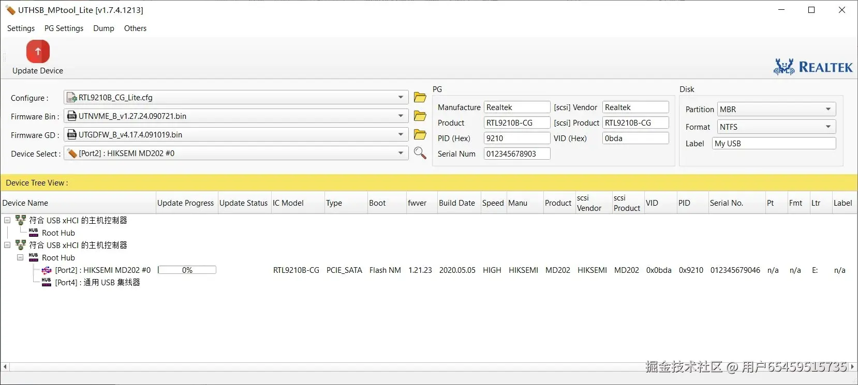Open the Configure dropdown
Viewport: 858px width, 385px height.
pyautogui.click(x=401, y=97)
